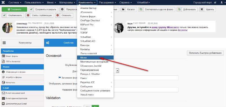
Task: Open the Материалы dropdown menu
Action: [x=67, y=3]
